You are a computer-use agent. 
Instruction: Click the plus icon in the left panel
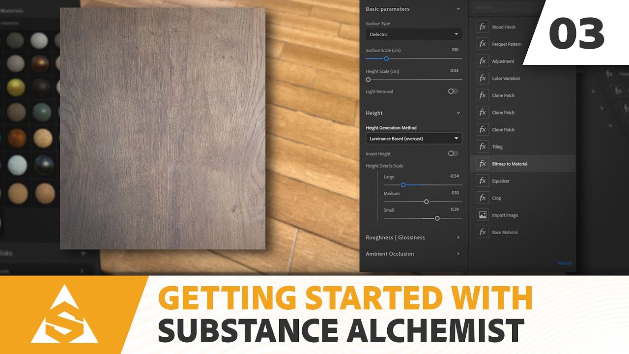83,253
